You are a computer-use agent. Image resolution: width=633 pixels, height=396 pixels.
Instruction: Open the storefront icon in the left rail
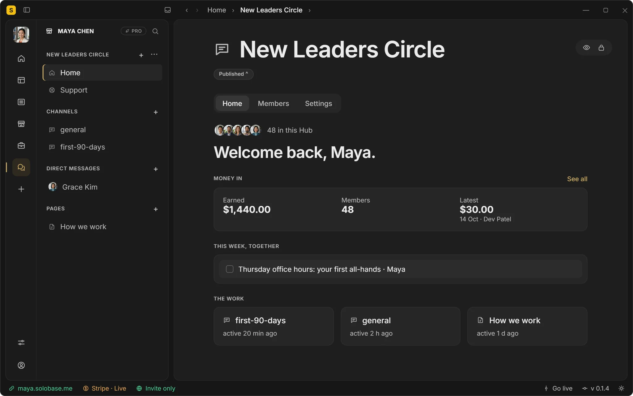point(21,124)
